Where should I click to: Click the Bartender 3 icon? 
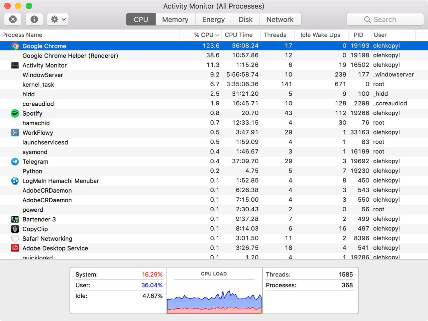click(15, 219)
